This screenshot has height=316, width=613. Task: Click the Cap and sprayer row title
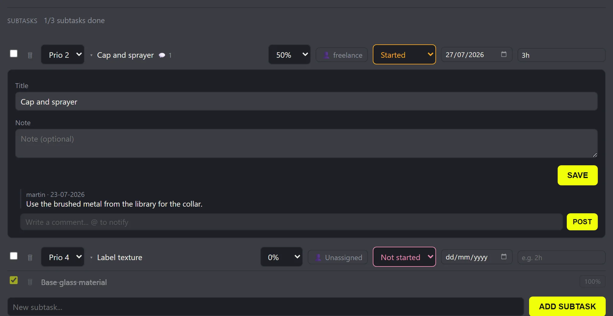click(x=125, y=55)
